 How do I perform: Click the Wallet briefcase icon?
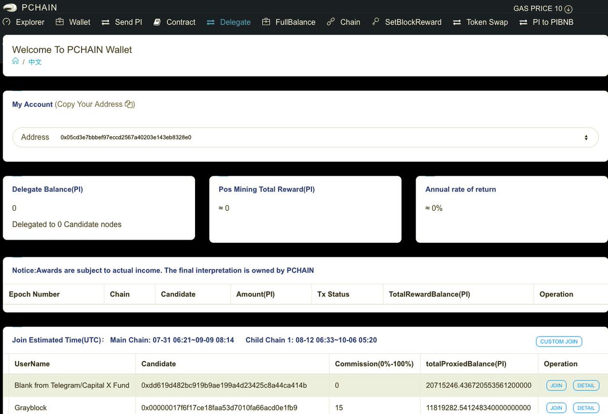(60, 22)
